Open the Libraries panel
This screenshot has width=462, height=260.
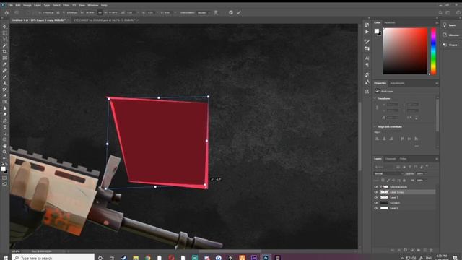click(x=451, y=35)
